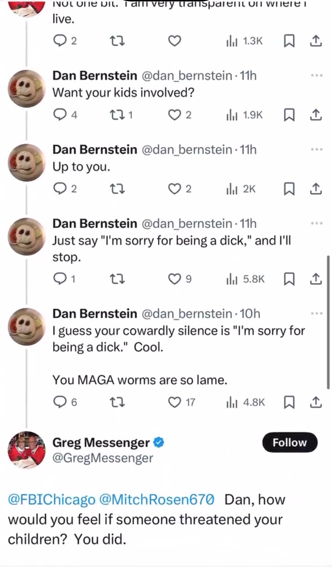Like the "Just say I'm sorry" tweet
The image size is (332, 568).
(174, 279)
